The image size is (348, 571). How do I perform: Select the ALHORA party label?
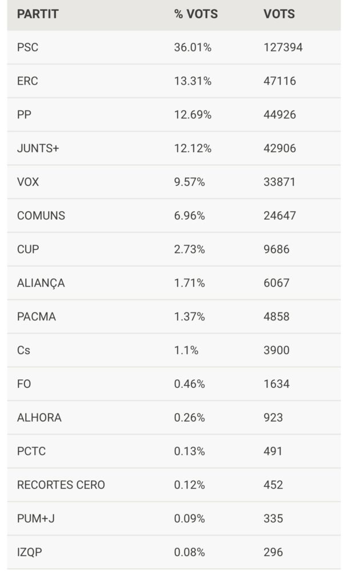point(39,418)
